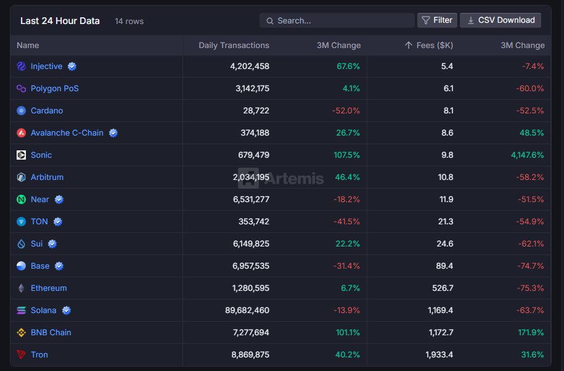
Task: Click the verified badge next to Injective
Action: [x=72, y=67]
